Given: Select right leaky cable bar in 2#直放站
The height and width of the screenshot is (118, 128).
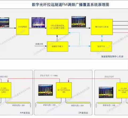Looking at the screenshot, I should coord(78,103).
